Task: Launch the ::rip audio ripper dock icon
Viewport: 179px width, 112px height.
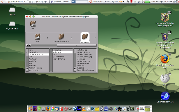Action: click(x=106, y=108)
